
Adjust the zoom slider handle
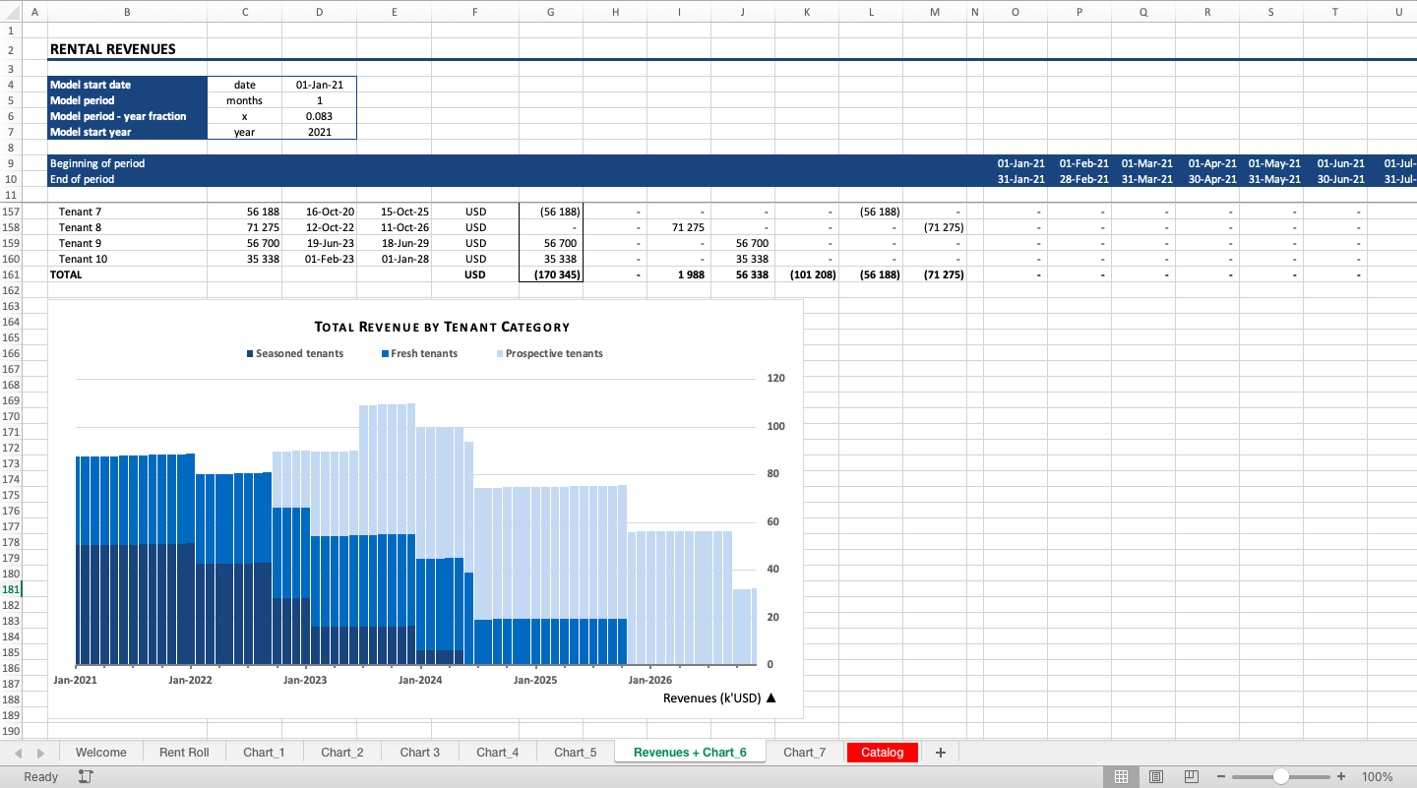(x=1280, y=777)
